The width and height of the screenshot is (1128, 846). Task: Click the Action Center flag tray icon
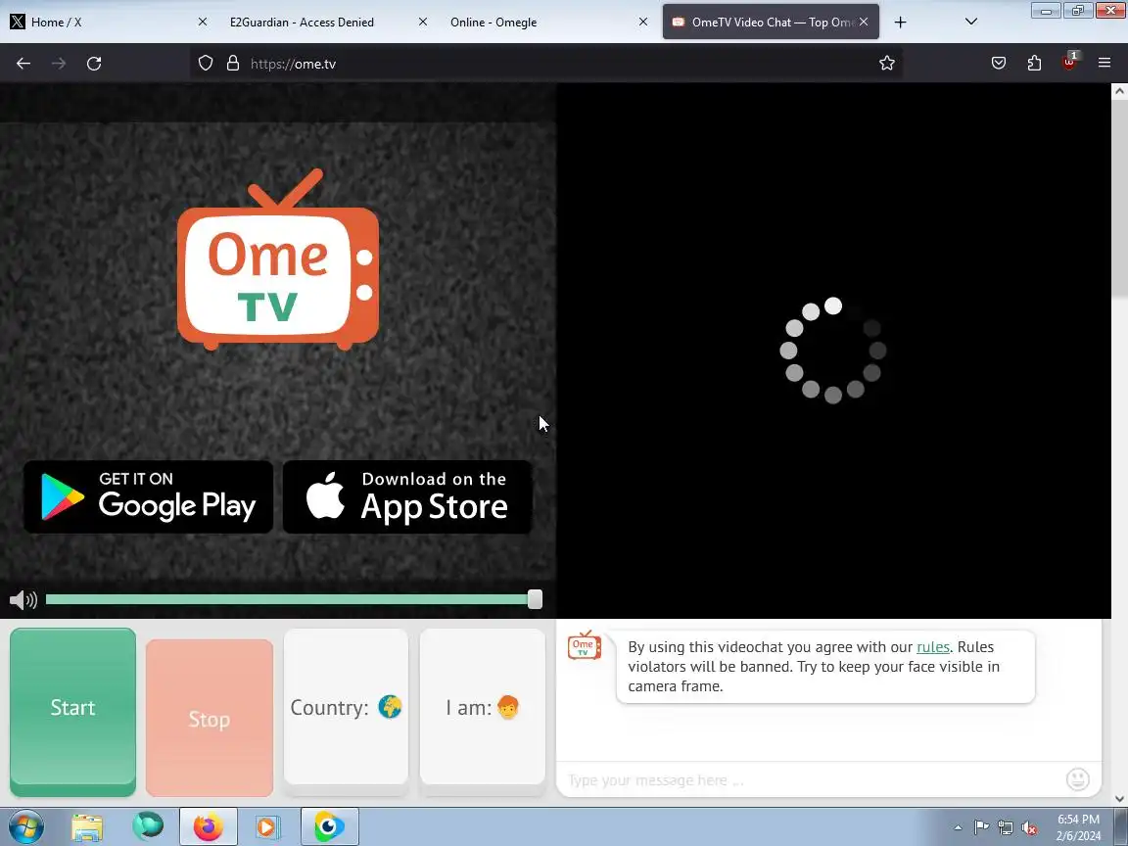pos(981,828)
